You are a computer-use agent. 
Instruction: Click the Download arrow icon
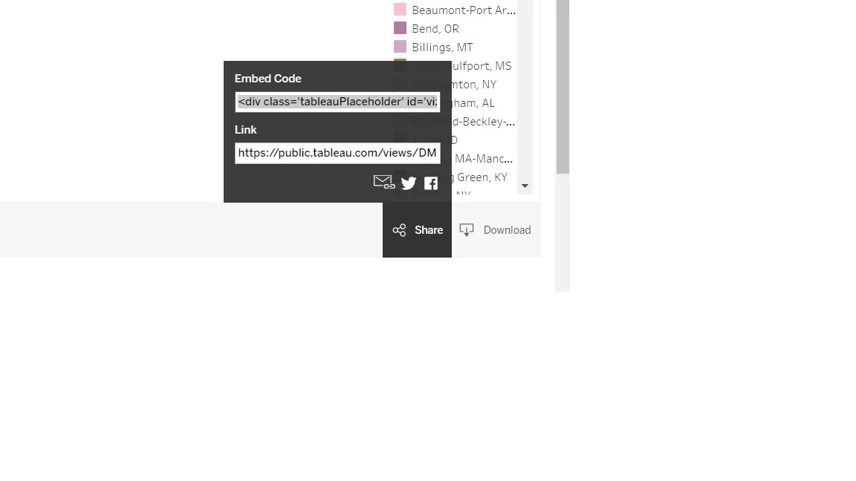pos(467,230)
